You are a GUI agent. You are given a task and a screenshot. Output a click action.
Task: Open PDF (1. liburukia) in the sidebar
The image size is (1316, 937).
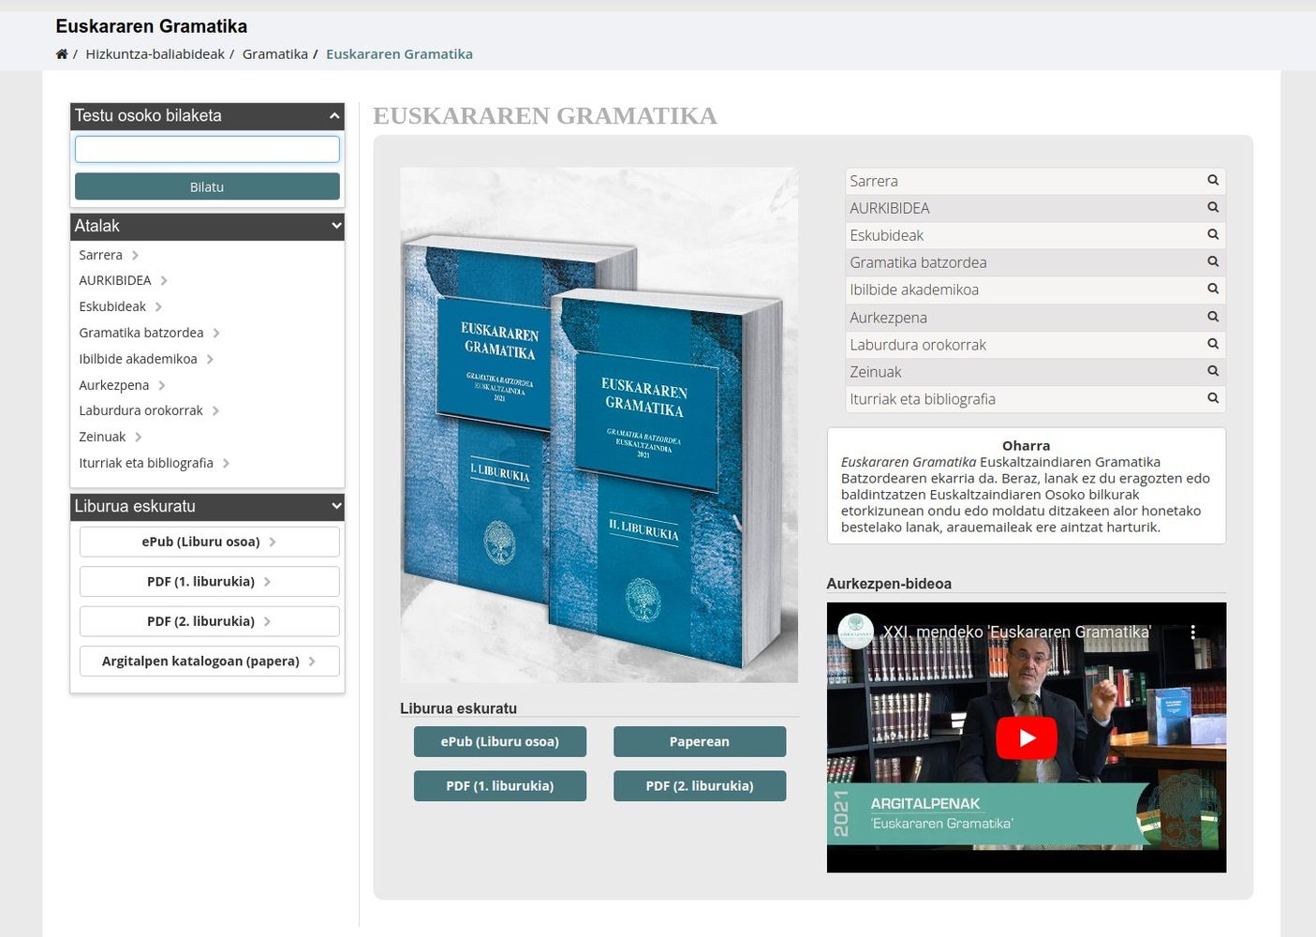(209, 581)
